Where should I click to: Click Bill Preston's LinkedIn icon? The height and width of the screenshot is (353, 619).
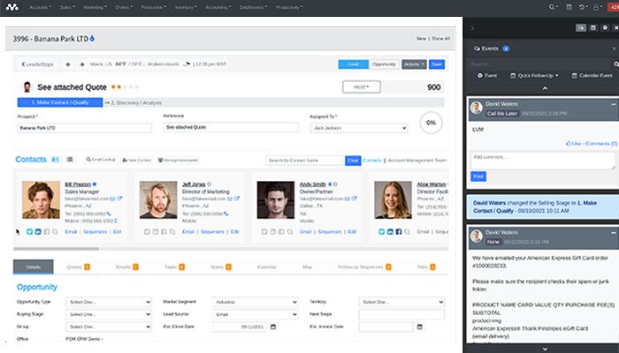38,231
